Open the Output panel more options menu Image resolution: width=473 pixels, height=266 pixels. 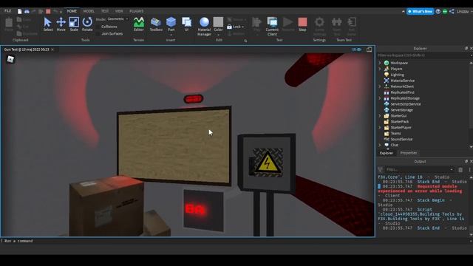pyautogui.click(x=469, y=169)
